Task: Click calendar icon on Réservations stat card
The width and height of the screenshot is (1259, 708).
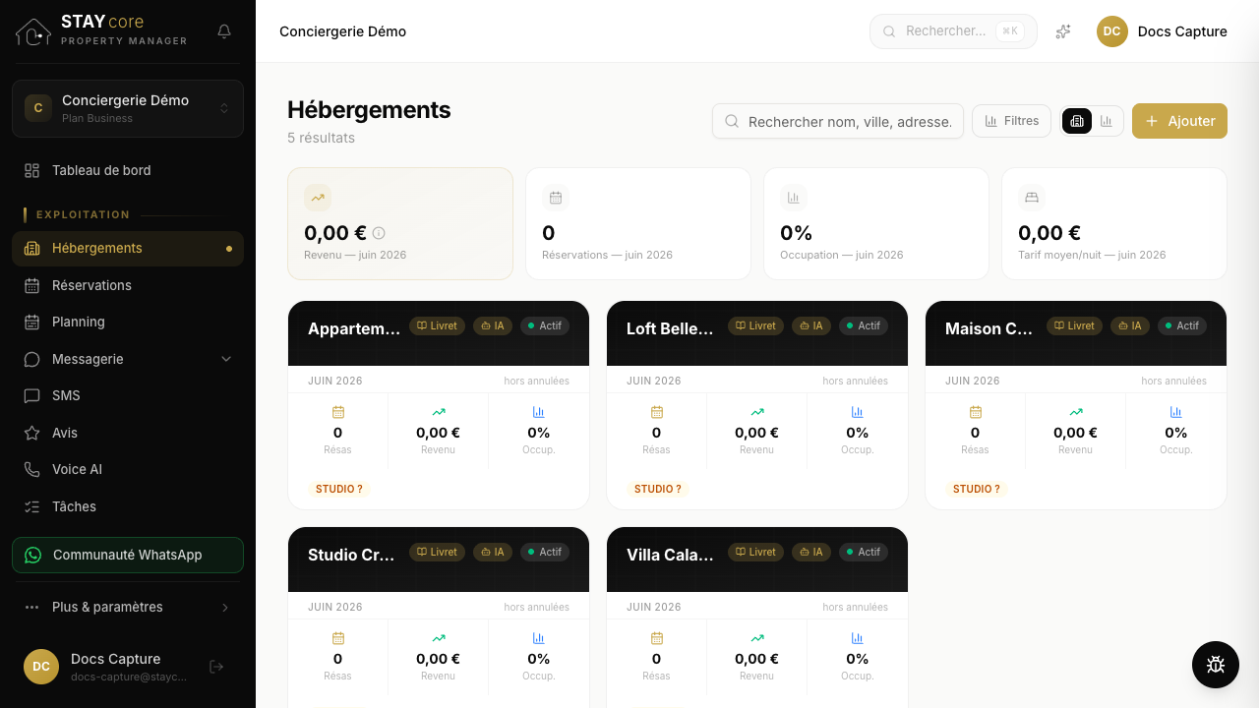Action: [x=556, y=198]
